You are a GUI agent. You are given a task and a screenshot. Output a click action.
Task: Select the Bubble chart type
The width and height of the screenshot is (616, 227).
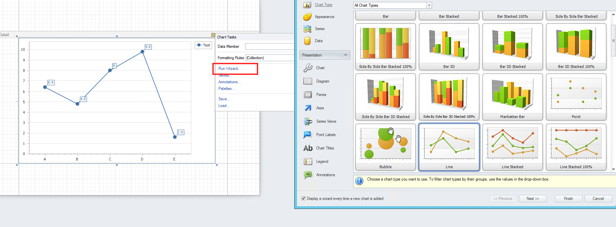tap(386, 147)
